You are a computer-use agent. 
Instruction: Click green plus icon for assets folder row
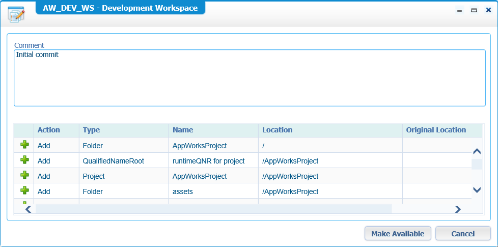[x=24, y=190]
